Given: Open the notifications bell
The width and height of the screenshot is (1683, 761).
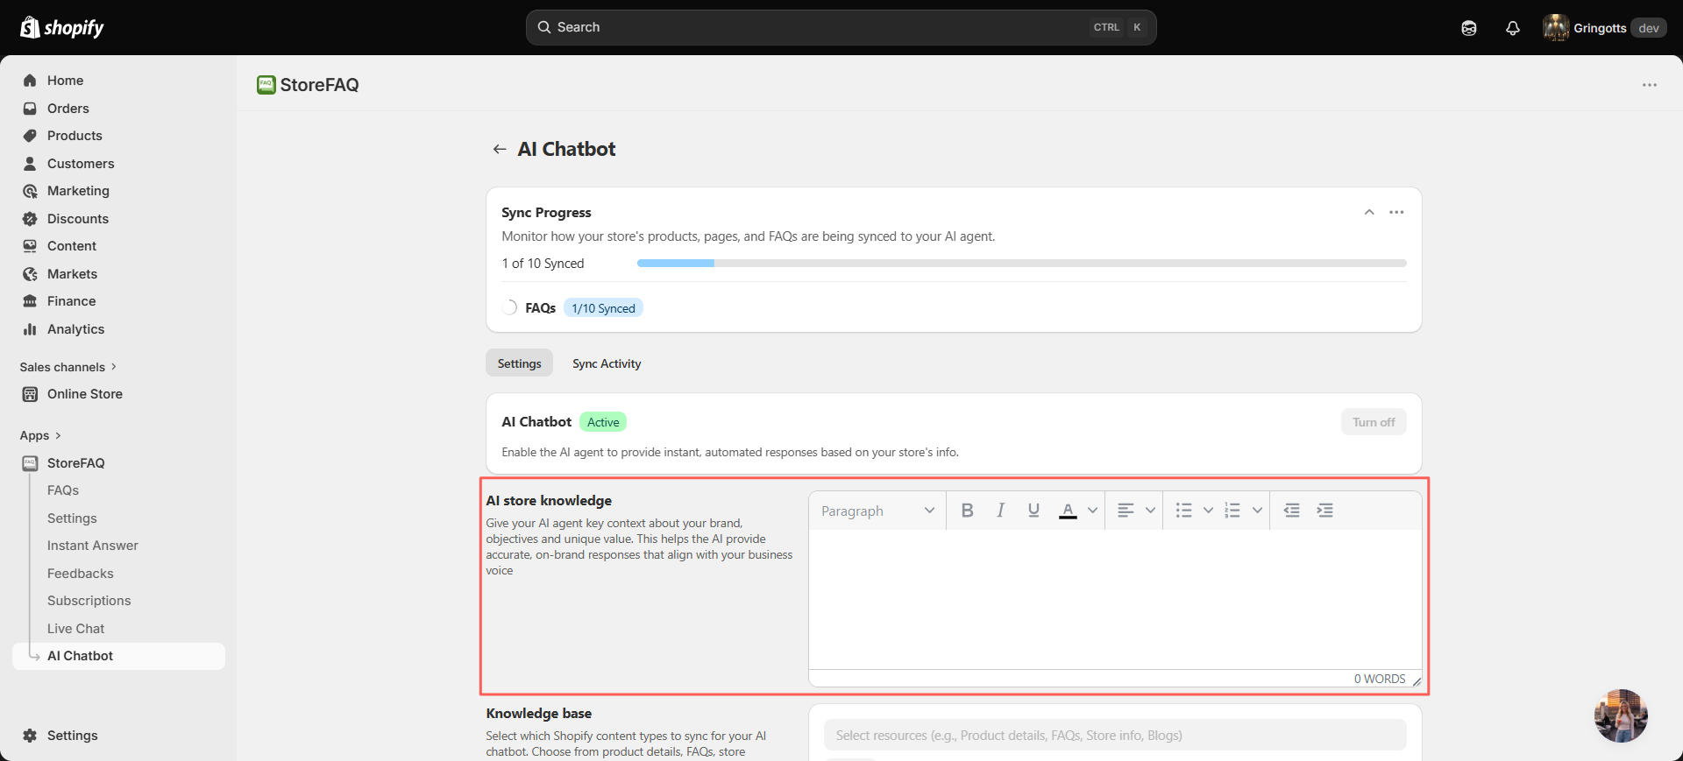Looking at the screenshot, I should tap(1513, 28).
